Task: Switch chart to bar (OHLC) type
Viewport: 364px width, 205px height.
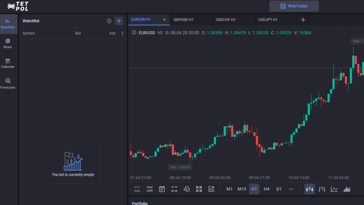Action: (322, 189)
